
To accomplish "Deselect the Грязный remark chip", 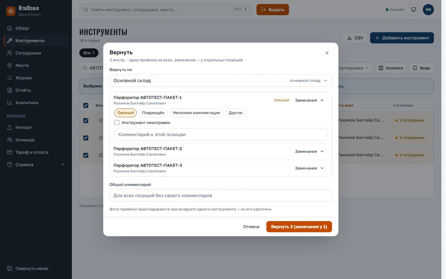I will point(126,113).
